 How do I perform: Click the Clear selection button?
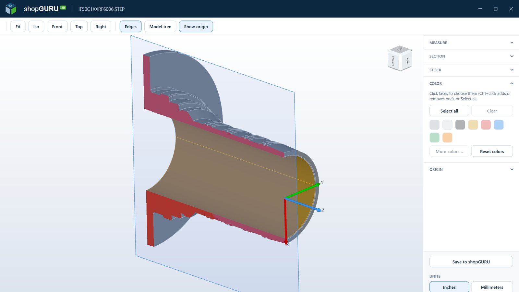coord(492,111)
